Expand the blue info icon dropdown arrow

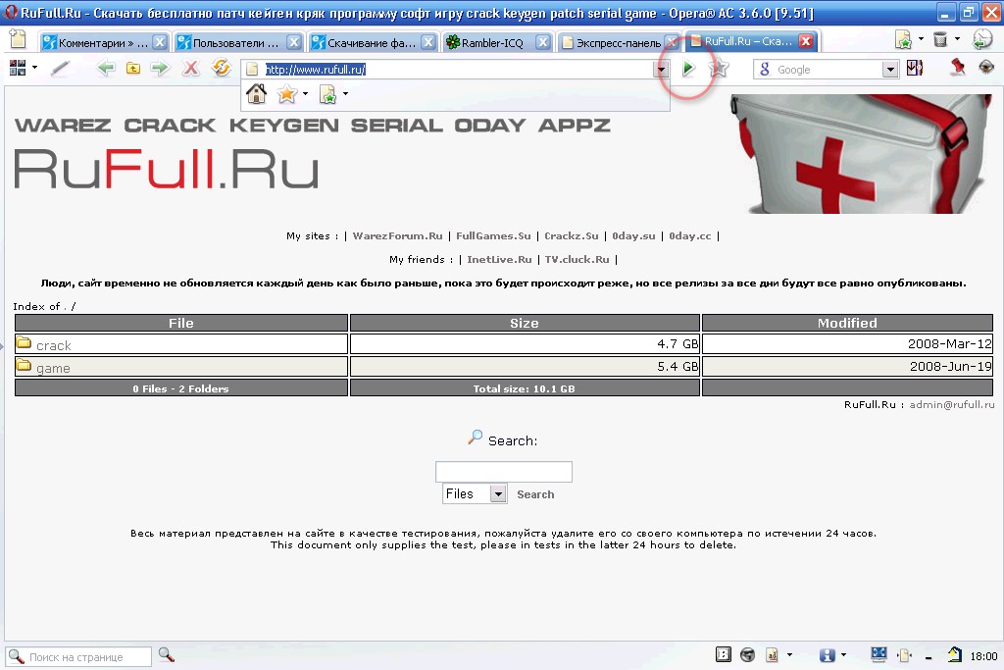pos(843,654)
